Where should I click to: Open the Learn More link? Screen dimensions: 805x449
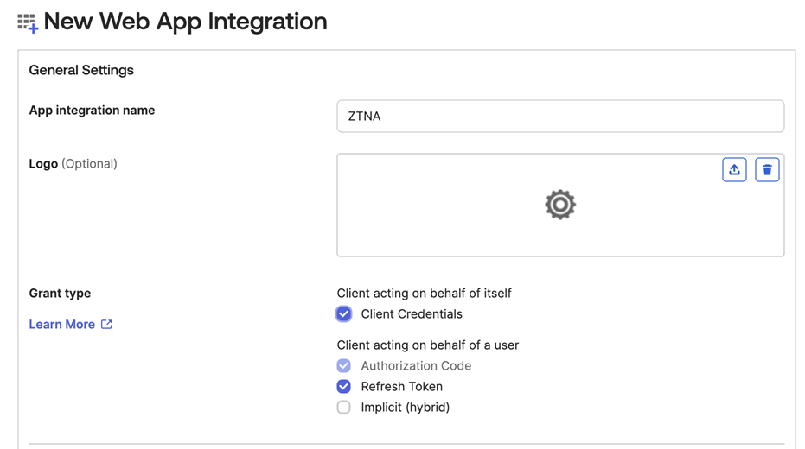click(62, 325)
